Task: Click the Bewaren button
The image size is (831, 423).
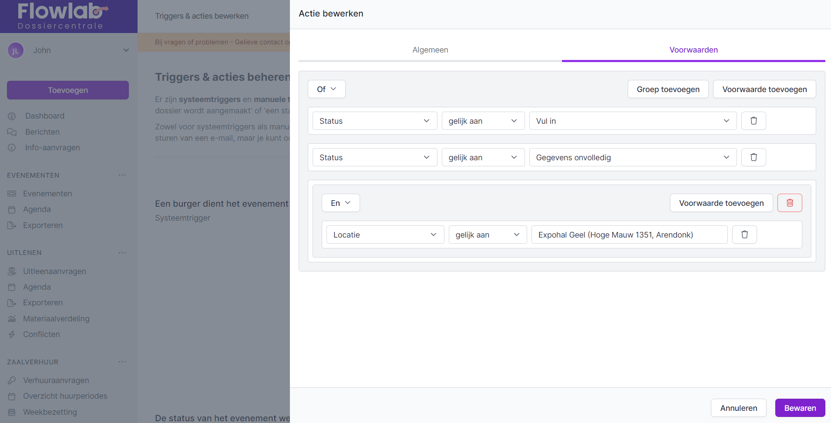Action: tap(800, 408)
